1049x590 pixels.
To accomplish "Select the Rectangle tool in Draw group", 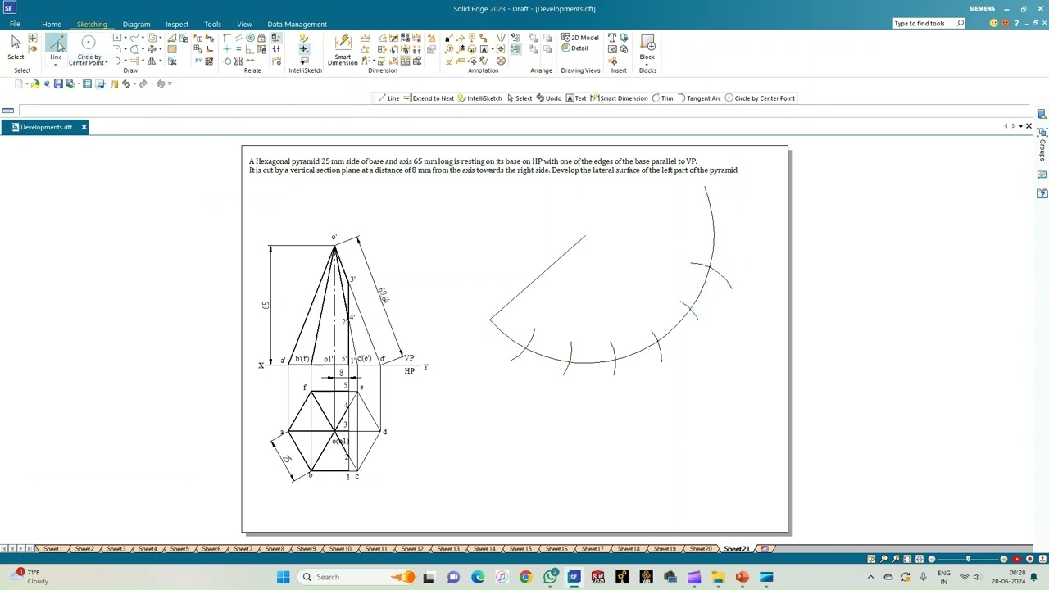I will [116, 38].
